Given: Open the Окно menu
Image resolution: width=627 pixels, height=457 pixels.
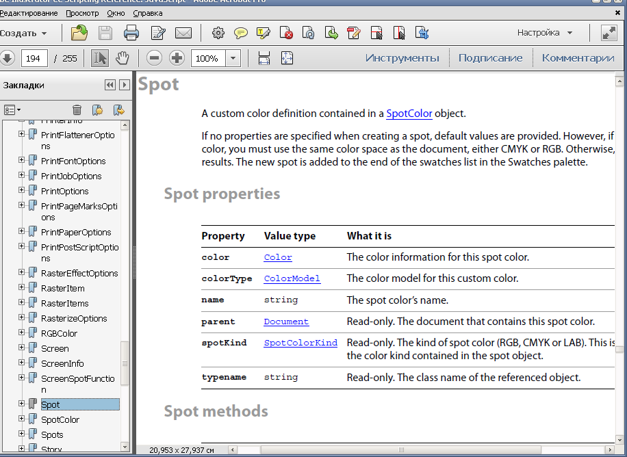Looking at the screenshot, I should click(x=116, y=13).
